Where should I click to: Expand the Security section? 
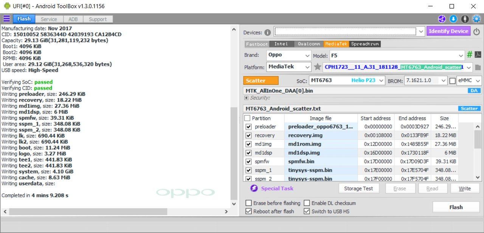[x=247, y=98]
